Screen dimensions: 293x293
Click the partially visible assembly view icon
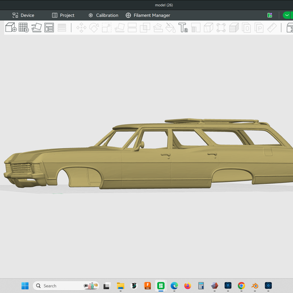pos(290,28)
